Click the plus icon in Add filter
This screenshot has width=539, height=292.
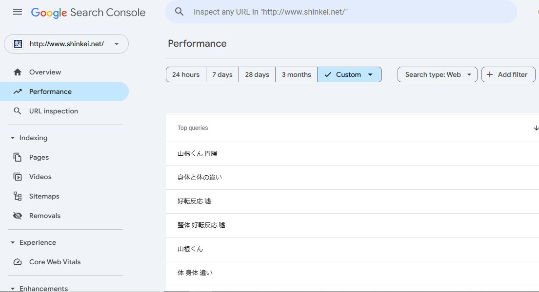click(x=490, y=74)
